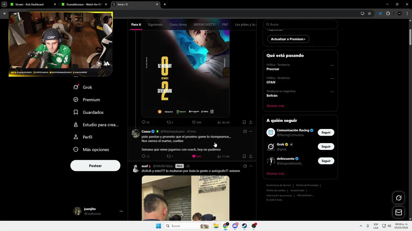Screen dimensions: 412x231
Task: Switch to the Coscu Army tab
Action: click(178, 25)
